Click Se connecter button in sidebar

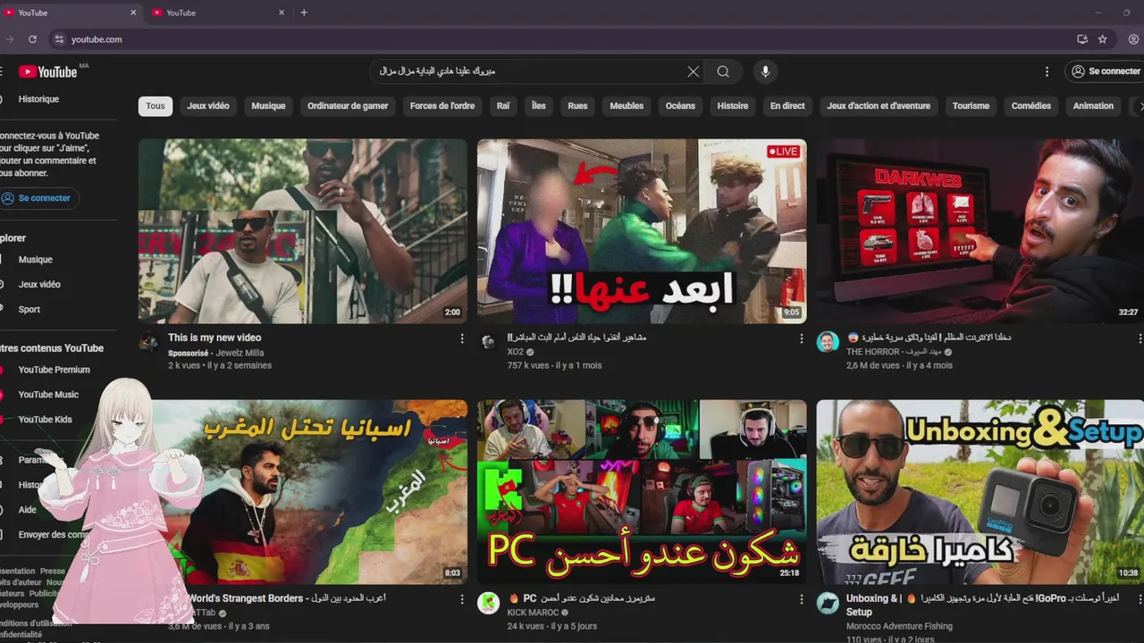38,198
